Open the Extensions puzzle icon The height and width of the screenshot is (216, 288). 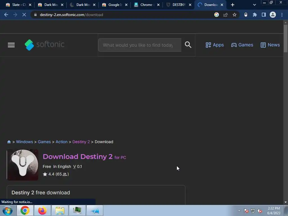tap(255, 15)
